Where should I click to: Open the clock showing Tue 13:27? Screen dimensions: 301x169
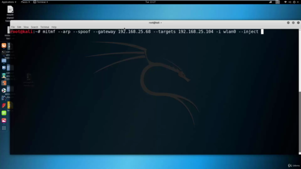point(150,2)
